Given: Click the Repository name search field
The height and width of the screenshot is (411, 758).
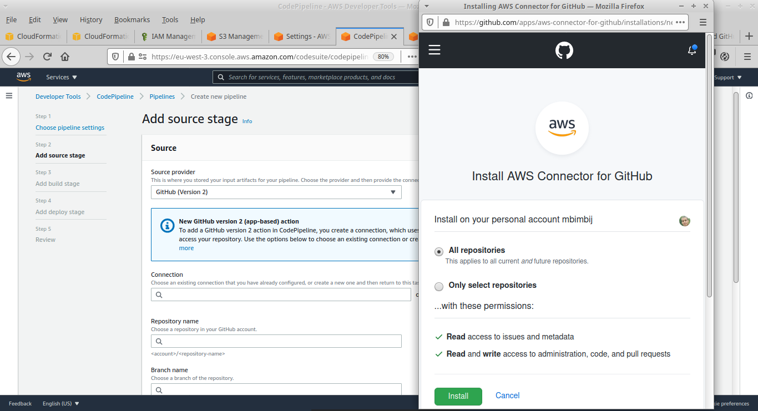Looking at the screenshot, I should click(276, 341).
